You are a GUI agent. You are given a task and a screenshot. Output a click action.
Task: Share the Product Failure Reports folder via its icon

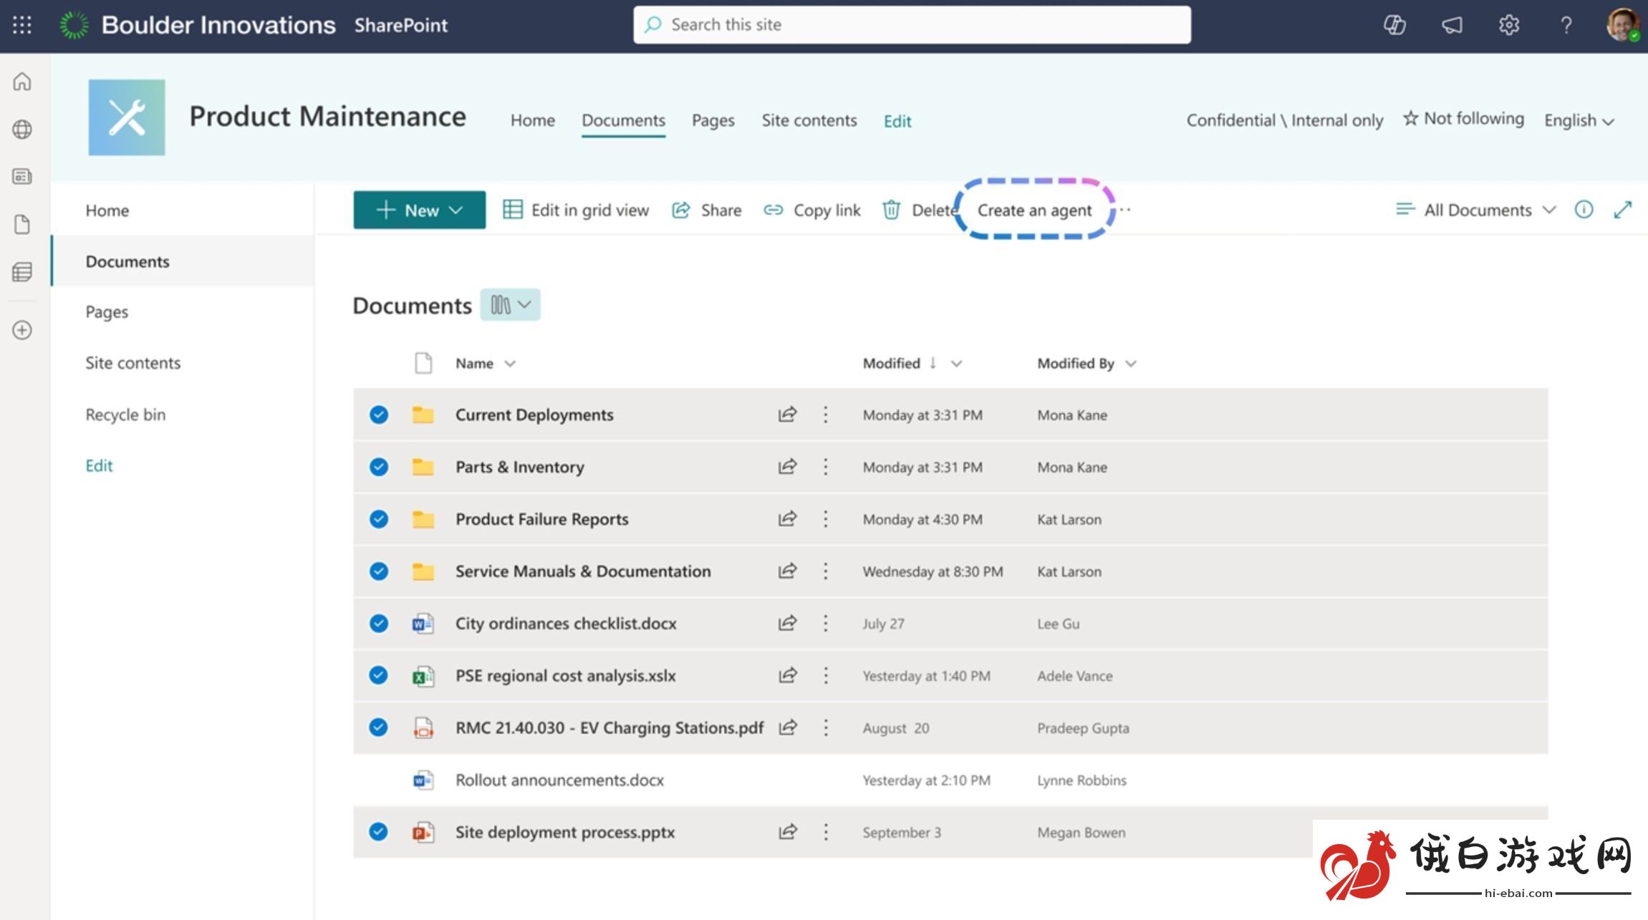(x=787, y=519)
